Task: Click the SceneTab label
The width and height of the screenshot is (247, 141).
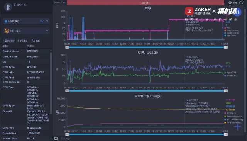Action: (59, 3)
